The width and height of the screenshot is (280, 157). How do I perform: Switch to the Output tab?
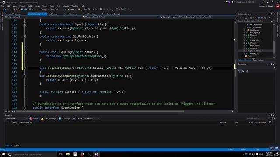17,145
